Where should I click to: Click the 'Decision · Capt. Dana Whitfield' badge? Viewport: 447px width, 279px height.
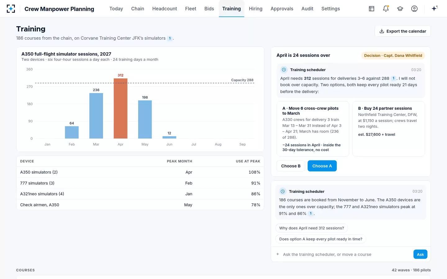coord(393,55)
